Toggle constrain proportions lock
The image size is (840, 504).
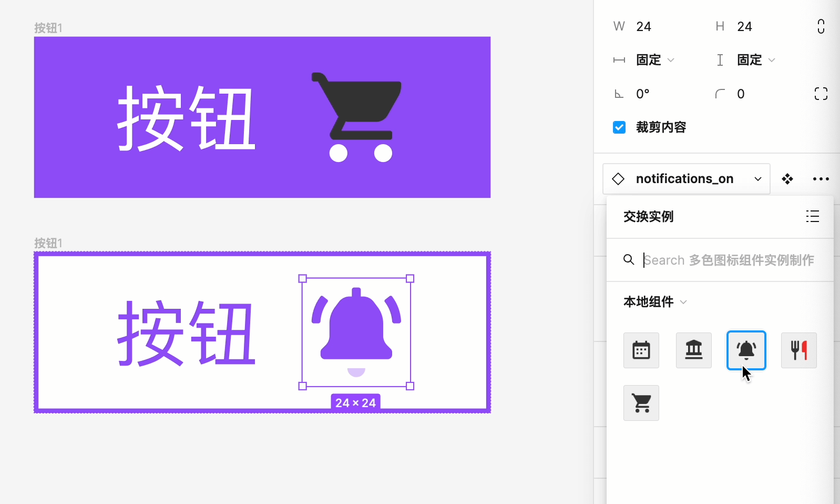click(x=821, y=26)
